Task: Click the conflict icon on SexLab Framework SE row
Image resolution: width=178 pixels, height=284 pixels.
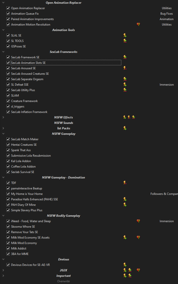Action: point(125,57)
